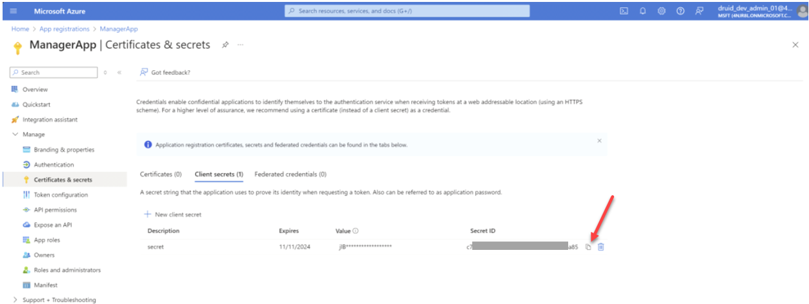Toggle sidebar expand collapse arrows
The image size is (809, 304).
(x=106, y=73)
